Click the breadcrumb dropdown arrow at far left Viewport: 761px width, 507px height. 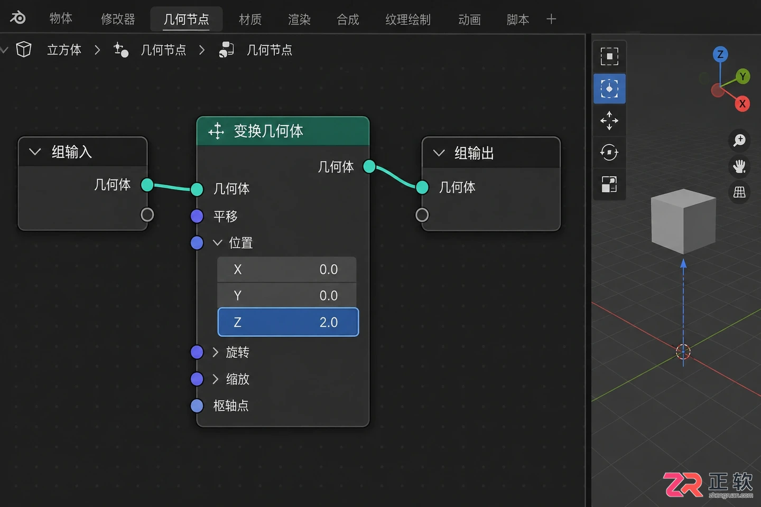(5, 50)
